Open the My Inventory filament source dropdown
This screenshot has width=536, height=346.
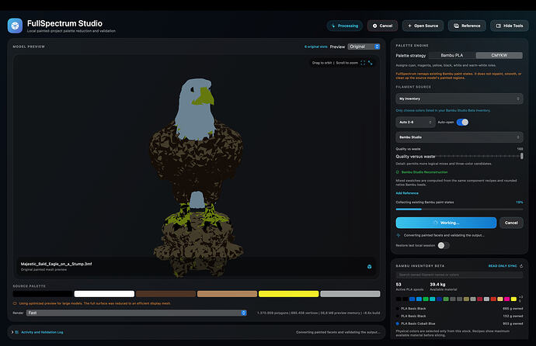click(x=459, y=99)
